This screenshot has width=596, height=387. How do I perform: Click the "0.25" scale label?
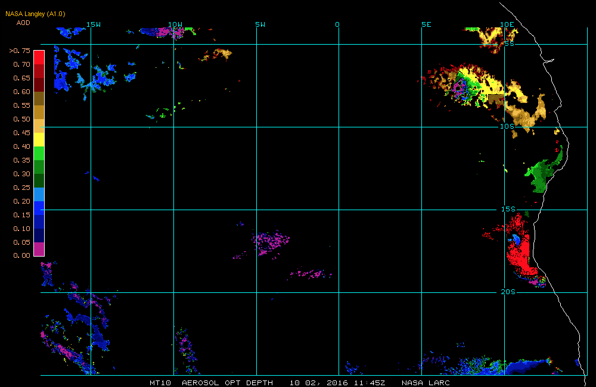[21, 187]
